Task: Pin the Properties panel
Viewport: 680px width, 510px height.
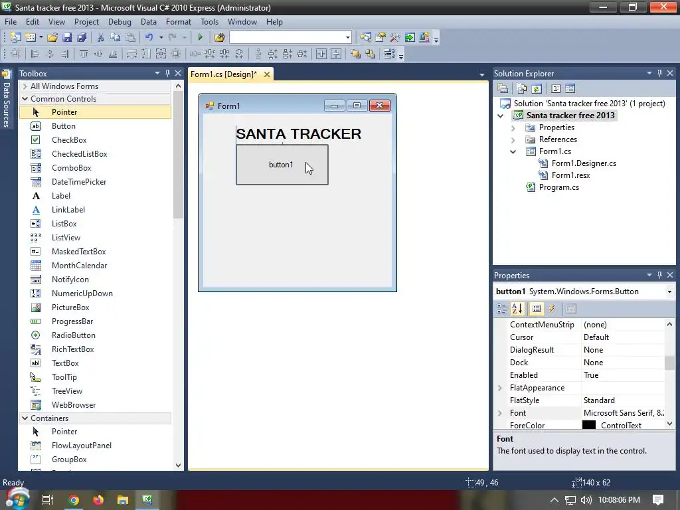Action: (x=659, y=275)
